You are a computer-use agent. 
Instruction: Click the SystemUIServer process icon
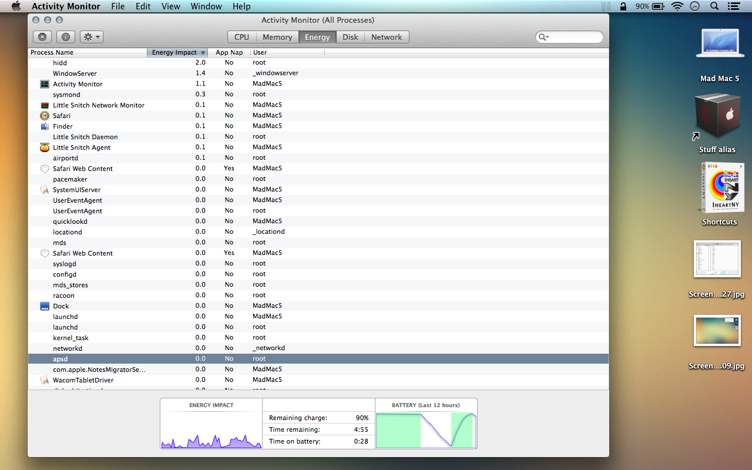44,190
